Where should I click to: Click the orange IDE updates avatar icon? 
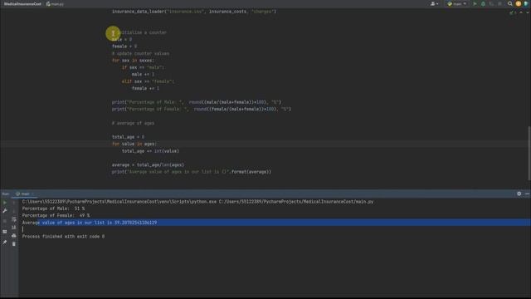pos(519,3)
